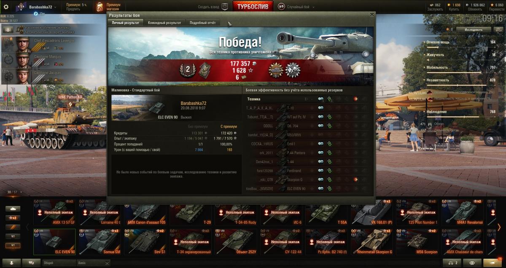Click the mastery badge class 2 icon
Viewport: 506px width, 268px height.
pos(187,70)
